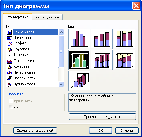Switch to the Нестандартные tab
Viewport: 142px width, 137px height.
tap(47, 17)
